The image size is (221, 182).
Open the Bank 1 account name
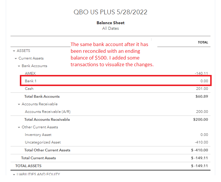31,81
